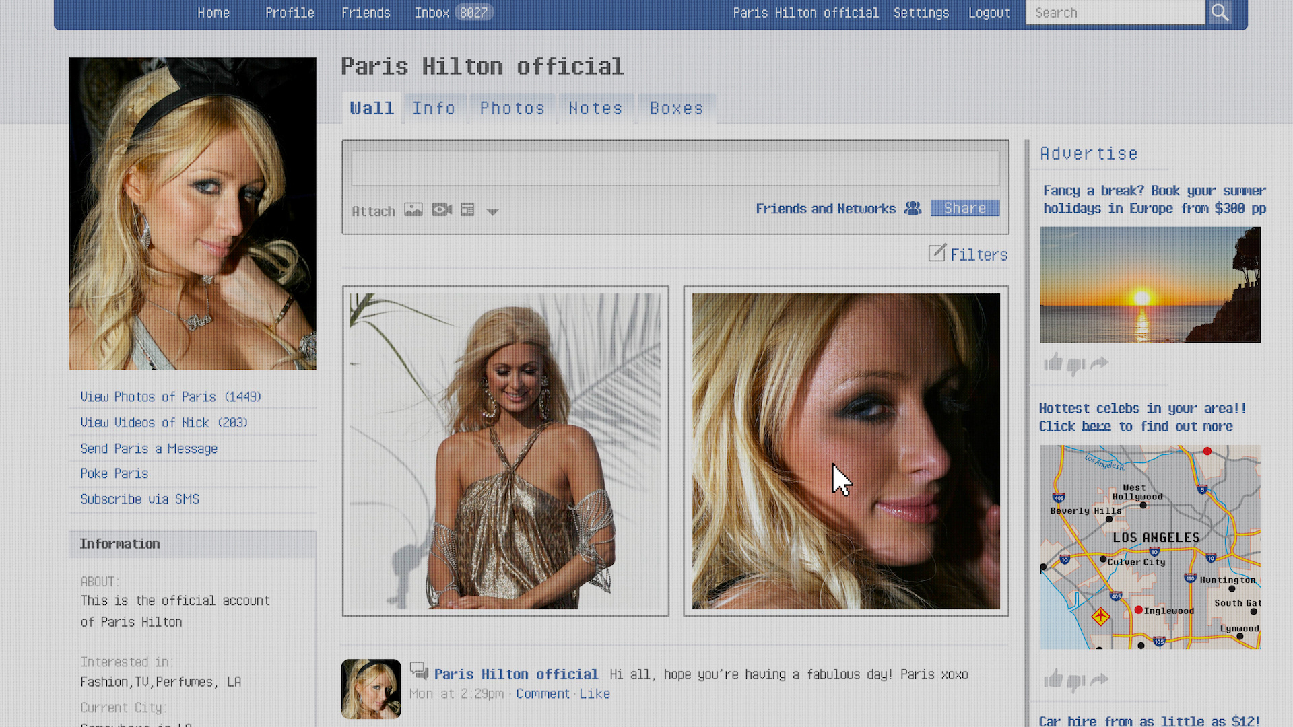This screenshot has width=1293, height=727.
Task: Thumbs up the summer holidays ad
Action: 1053,363
